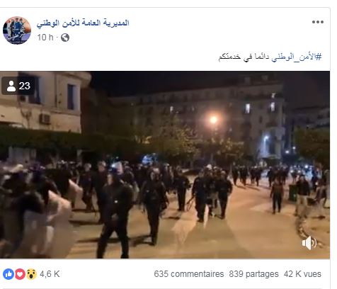This screenshot has height=289, width=337.
Task: Click the streetlight area of video
Action: pos(213,120)
